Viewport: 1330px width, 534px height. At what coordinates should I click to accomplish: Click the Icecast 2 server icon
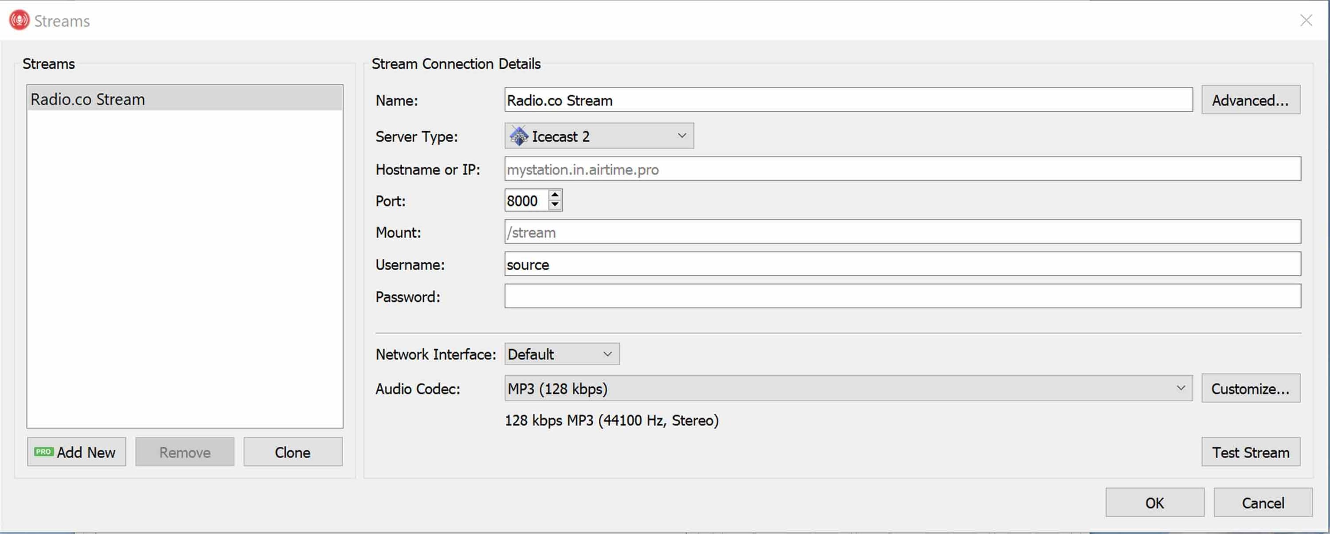(x=518, y=136)
